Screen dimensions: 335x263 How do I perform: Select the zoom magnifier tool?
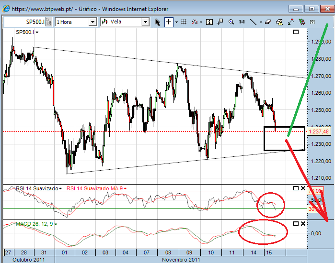tap(231, 22)
